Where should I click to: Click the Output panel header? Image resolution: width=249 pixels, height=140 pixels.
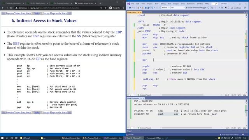point(129,131)
